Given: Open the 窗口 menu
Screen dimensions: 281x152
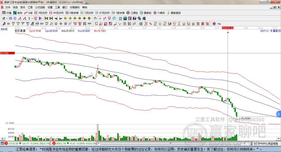Looking at the screenshot, I should click(65, 7).
